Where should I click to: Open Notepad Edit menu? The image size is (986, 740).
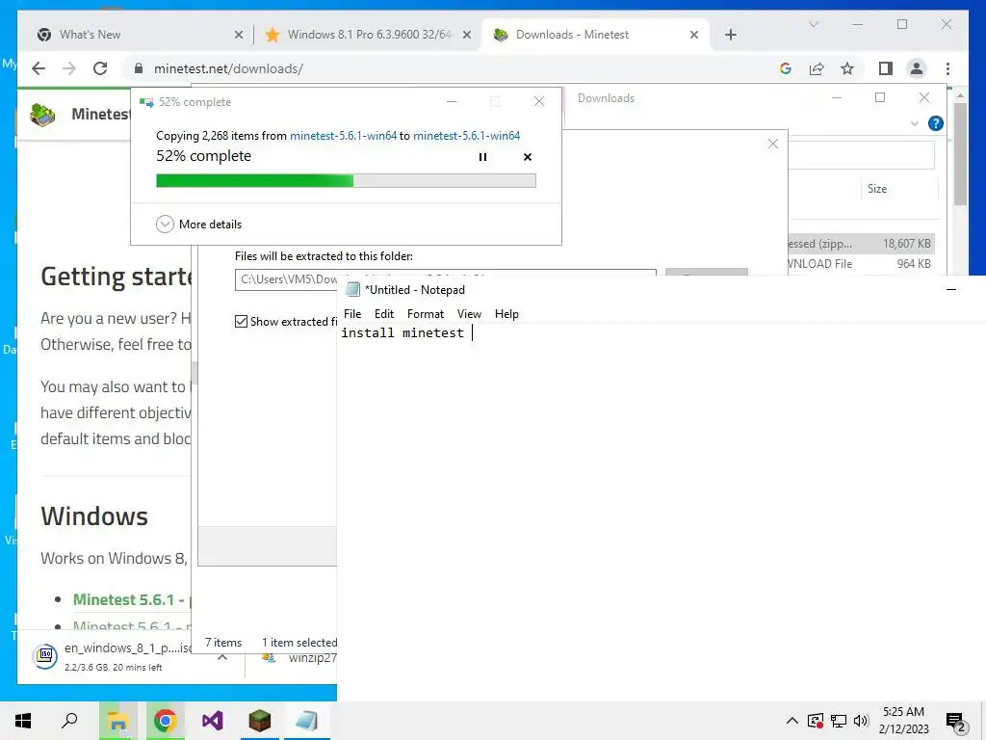click(x=383, y=314)
